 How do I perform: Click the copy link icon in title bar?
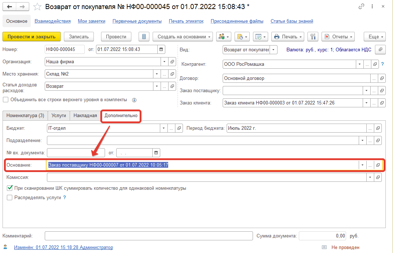tap(361, 7)
